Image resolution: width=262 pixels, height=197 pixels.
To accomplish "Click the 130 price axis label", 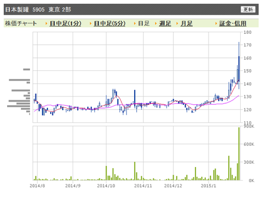I will [247, 97].
